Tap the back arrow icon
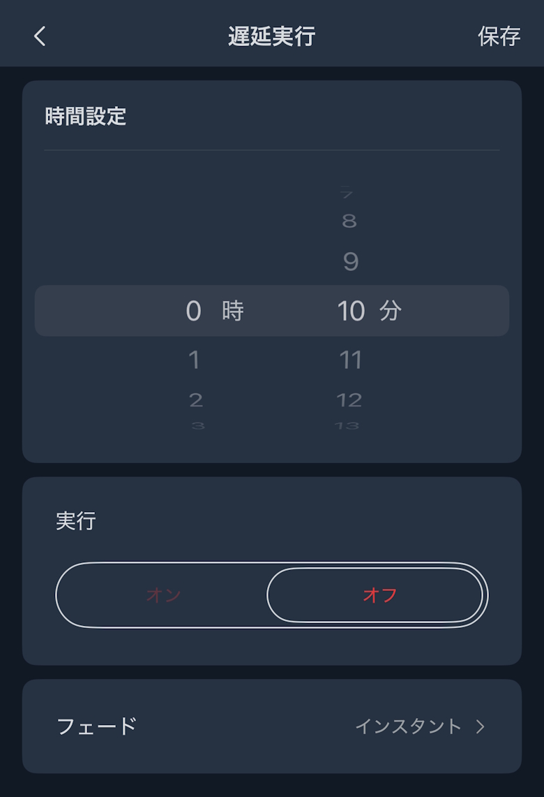 point(40,36)
